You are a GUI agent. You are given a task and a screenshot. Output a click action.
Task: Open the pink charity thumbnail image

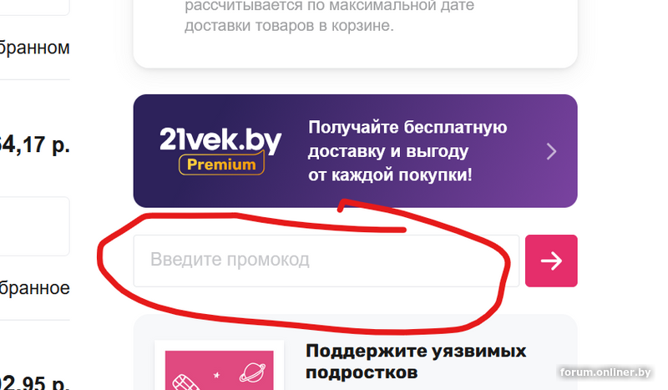[219, 370]
